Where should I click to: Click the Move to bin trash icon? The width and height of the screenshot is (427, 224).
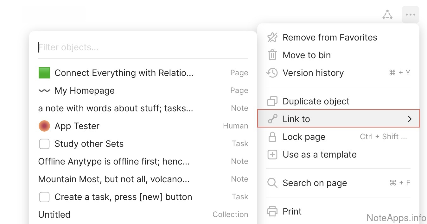pos(272,55)
